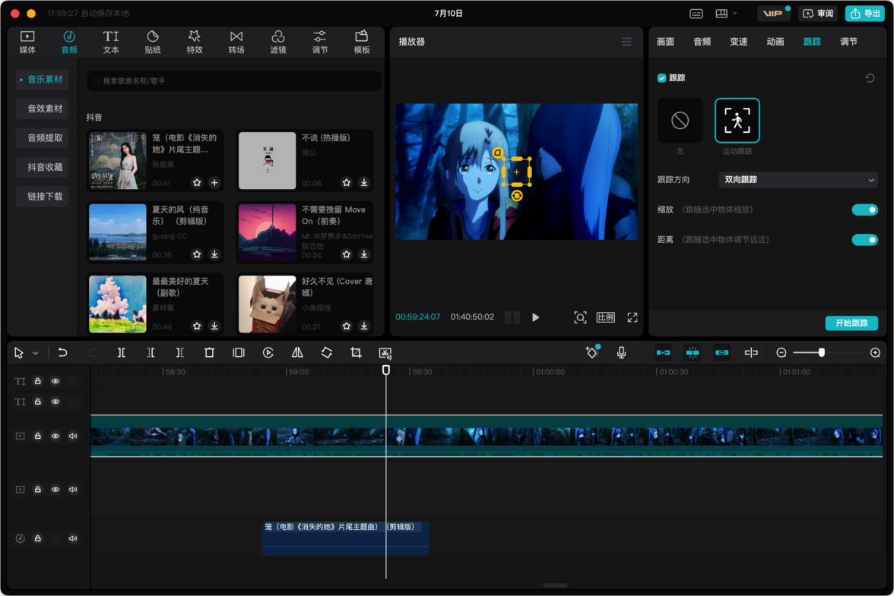Adjust the timeline zoom slider
Screen dimensions: 894x596
[822, 353]
